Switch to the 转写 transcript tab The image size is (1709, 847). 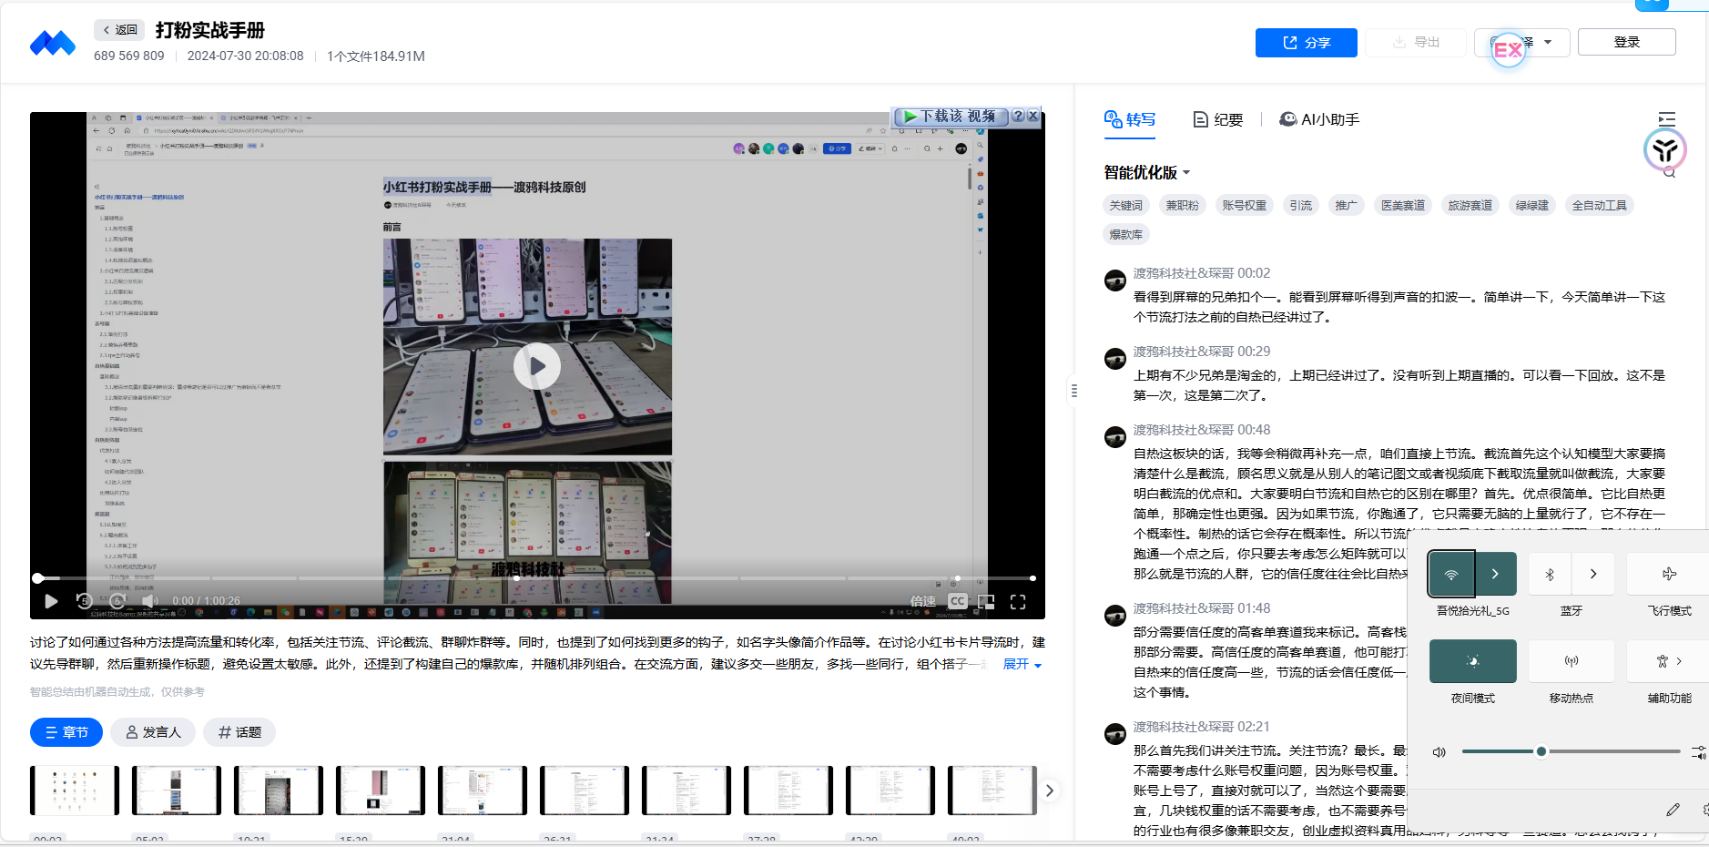1130,119
